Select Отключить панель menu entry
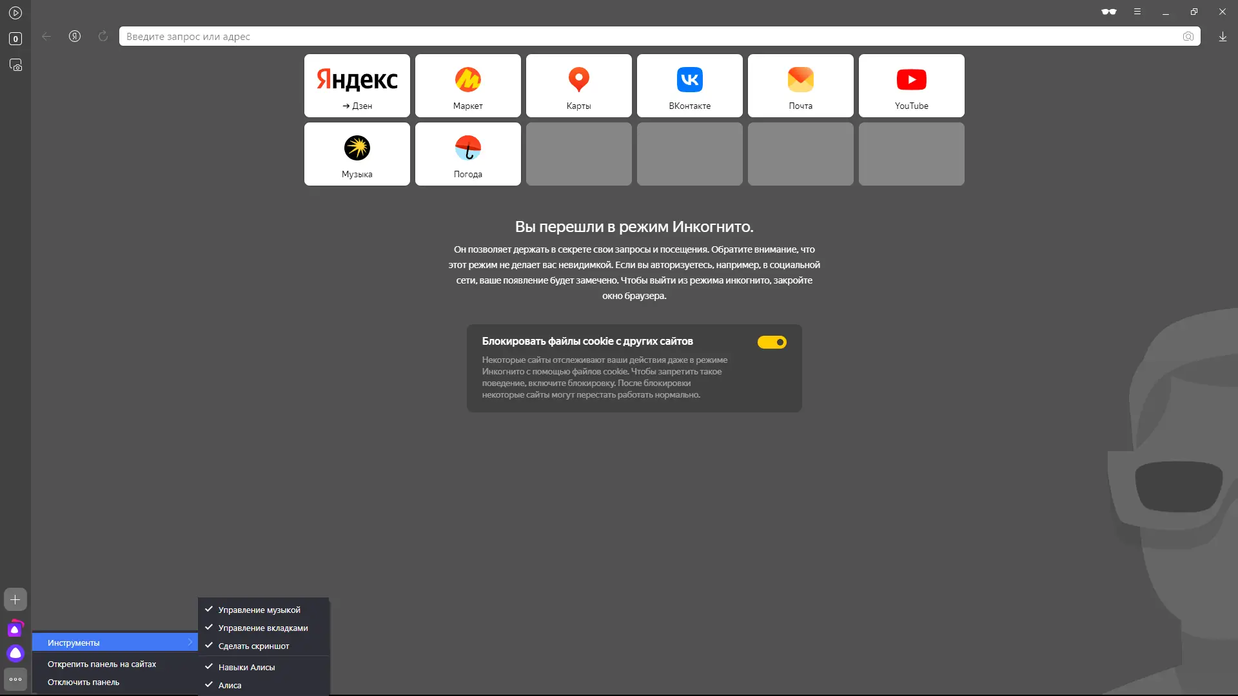The width and height of the screenshot is (1238, 696). coord(84,682)
